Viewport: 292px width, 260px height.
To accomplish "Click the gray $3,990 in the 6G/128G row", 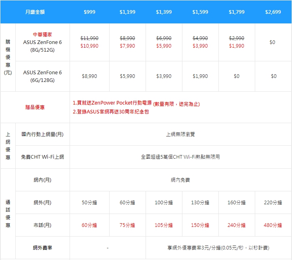I will pyautogui.click(x=164, y=76).
